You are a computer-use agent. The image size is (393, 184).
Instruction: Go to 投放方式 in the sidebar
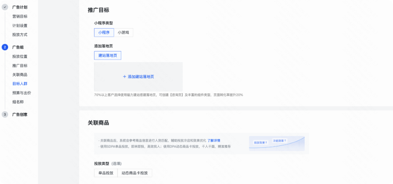click(20, 34)
